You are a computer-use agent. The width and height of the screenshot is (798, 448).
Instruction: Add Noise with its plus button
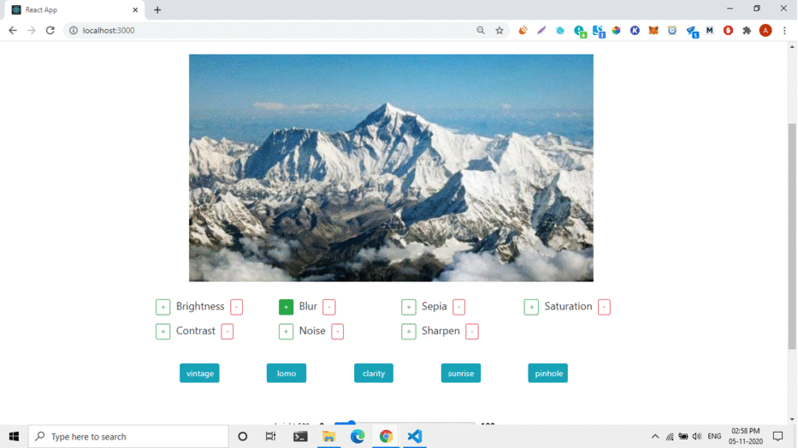(286, 332)
